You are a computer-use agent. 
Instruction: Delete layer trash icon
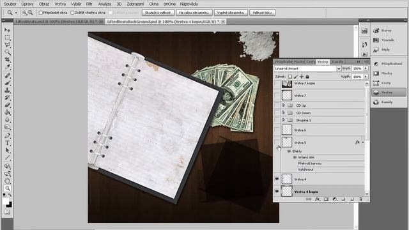click(360, 199)
